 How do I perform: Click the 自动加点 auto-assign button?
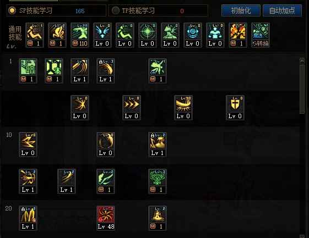pos(282,10)
